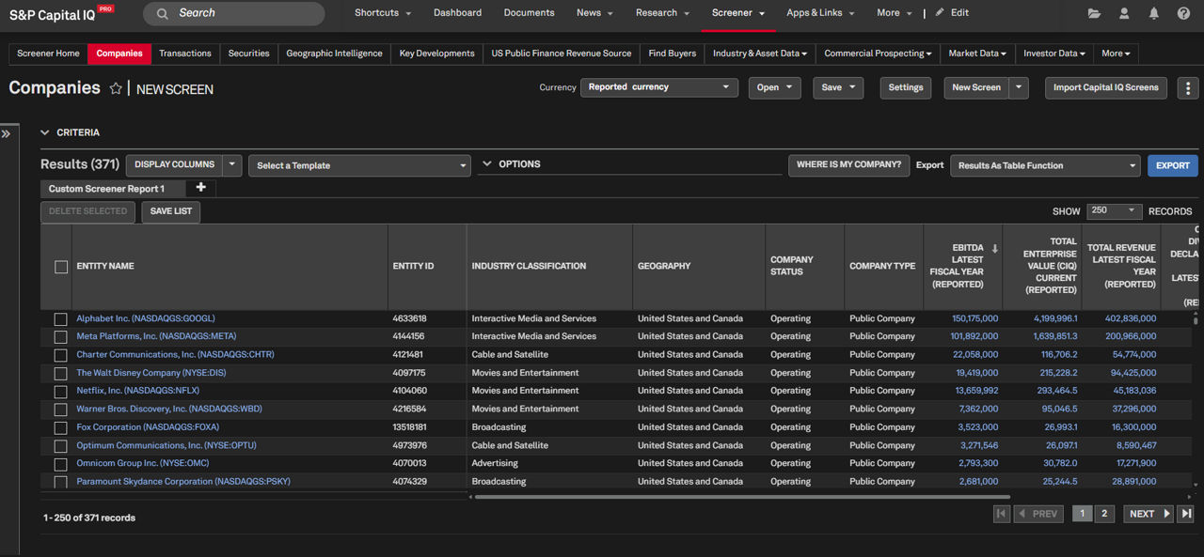Image resolution: width=1204 pixels, height=557 pixels.
Task: Sort by EBITDA column arrow
Action: [994, 249]
